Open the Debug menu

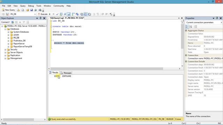(x=31, y=6)
